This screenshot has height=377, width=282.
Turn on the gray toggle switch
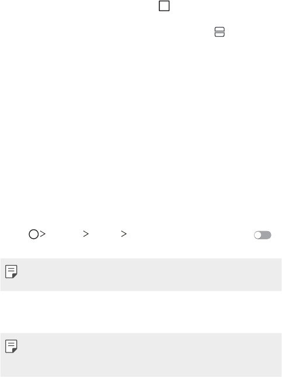(x=263, y=235)
